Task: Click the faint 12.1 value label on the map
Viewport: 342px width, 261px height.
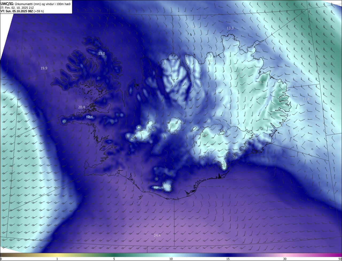Action: (x=194, y=27)
